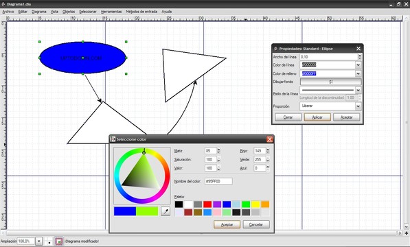Click the navigation cross icon at bottom right

click(407, 233)
